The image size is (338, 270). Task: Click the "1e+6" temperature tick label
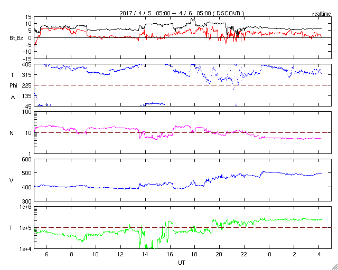pyautogui.click(x=26, y=207)
